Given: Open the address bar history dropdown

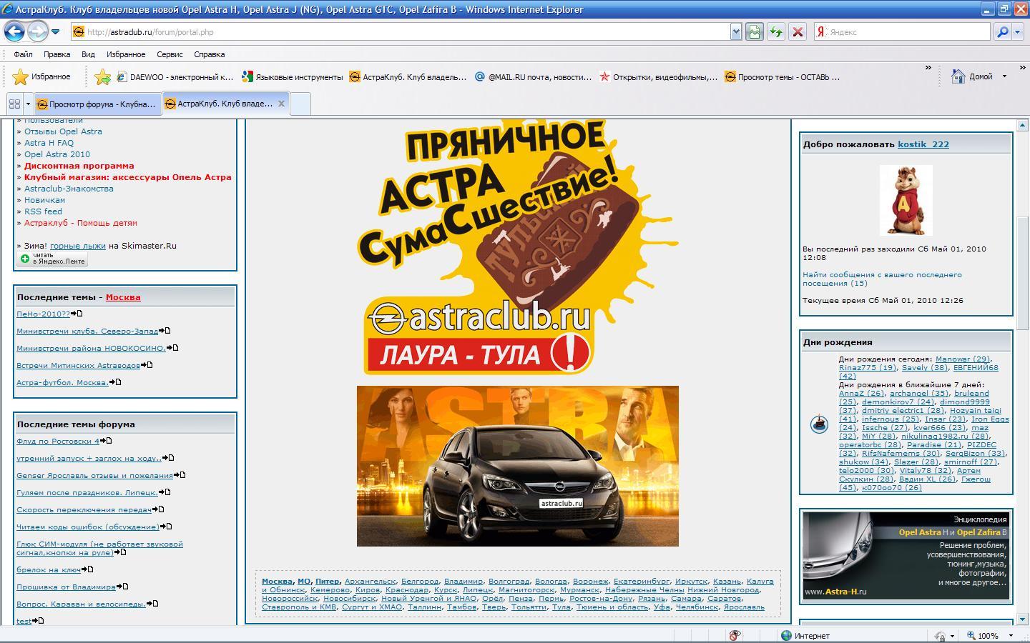Looking at the screenshot, I should tap(735, 31).
